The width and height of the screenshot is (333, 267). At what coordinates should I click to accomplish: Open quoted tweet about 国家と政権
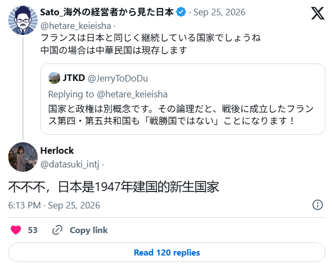pos(183,99)
